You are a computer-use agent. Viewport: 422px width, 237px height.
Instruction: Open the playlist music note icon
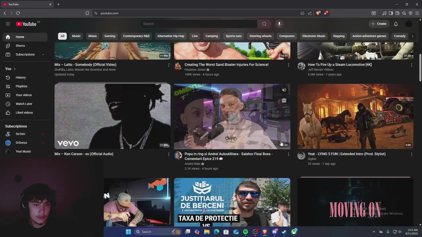pyautogui.click(x=384, y=13)
